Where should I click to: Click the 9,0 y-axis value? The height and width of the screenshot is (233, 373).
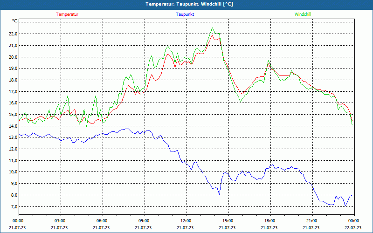(x=14, y=184)
